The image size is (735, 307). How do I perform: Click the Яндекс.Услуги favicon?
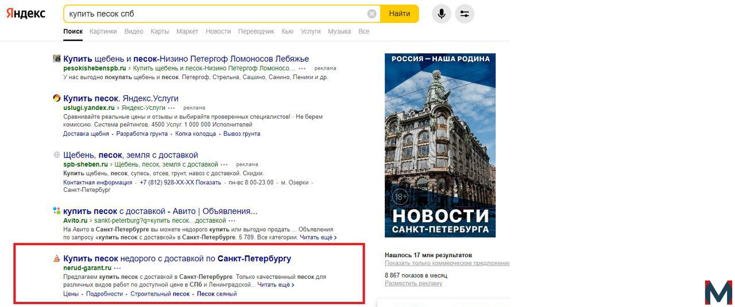point(57,98)
